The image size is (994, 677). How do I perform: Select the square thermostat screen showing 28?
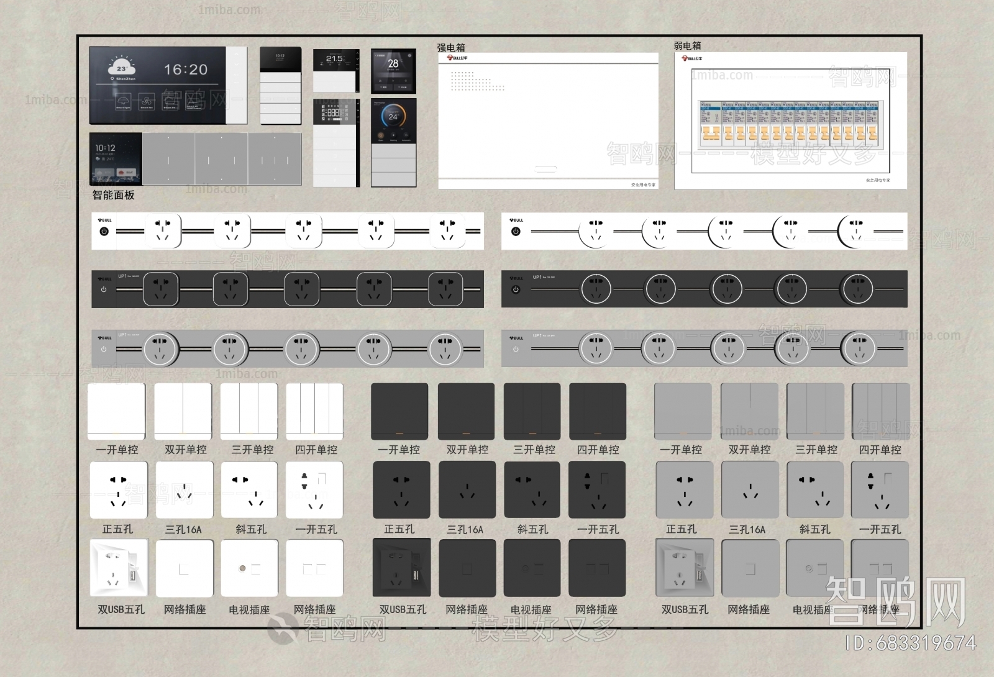click(x=393, y=71)
